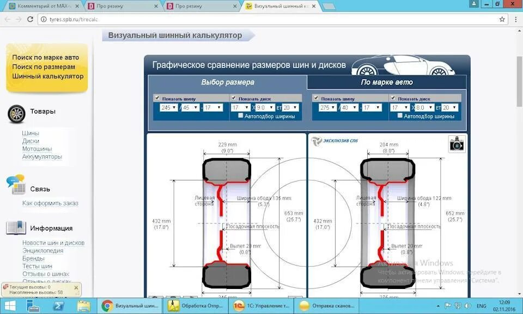
Task: Click the camera snapshot icon
Action: tap(457, 144)
